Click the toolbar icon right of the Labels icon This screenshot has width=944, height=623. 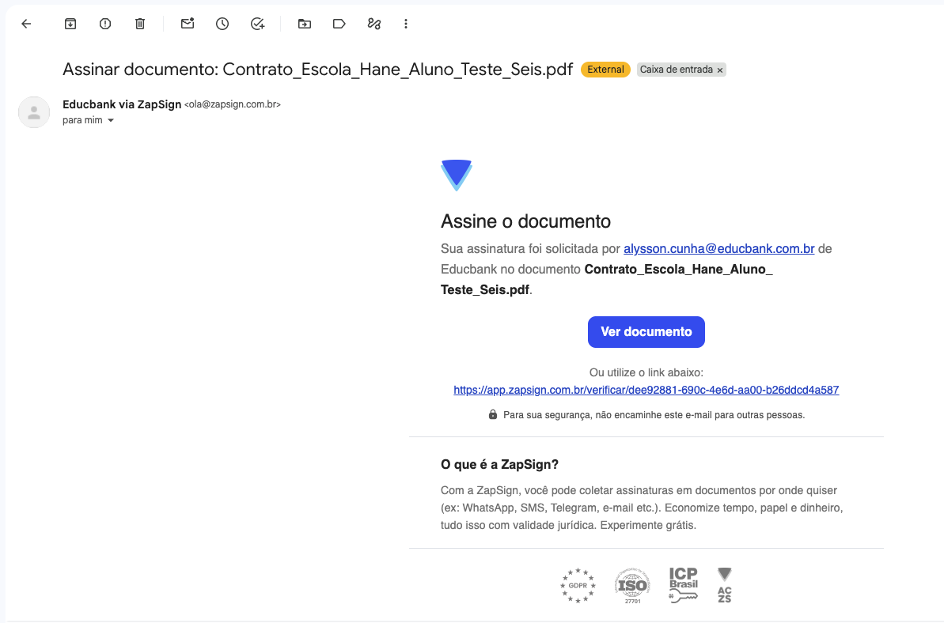[x=373, y=24]
